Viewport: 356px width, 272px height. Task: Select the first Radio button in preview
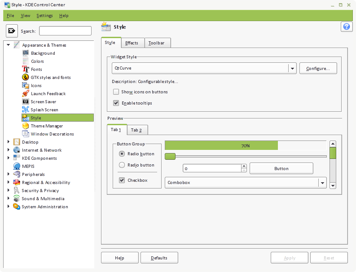click(x=122, y=154)
